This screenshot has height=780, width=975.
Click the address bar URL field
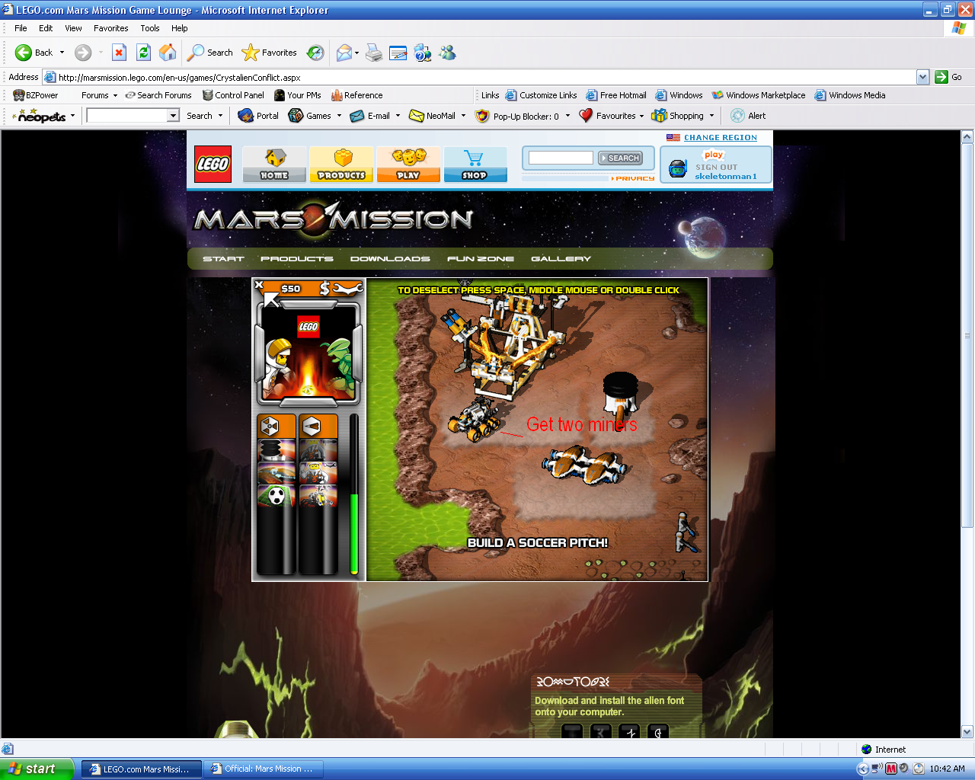486,77
